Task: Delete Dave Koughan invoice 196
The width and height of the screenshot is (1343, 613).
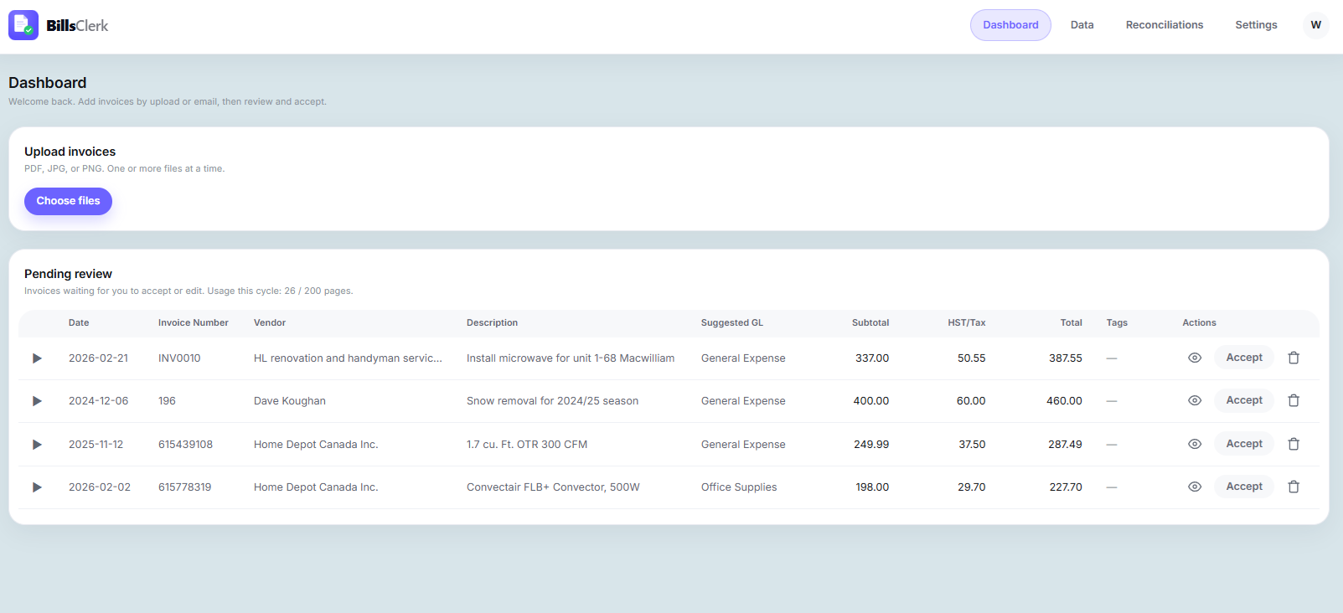Action: click(1294, 400)
